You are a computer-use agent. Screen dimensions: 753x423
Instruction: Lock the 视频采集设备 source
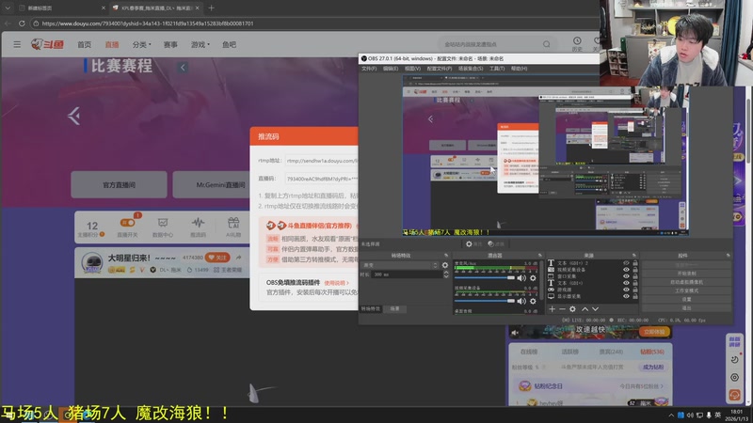[634, 270]
